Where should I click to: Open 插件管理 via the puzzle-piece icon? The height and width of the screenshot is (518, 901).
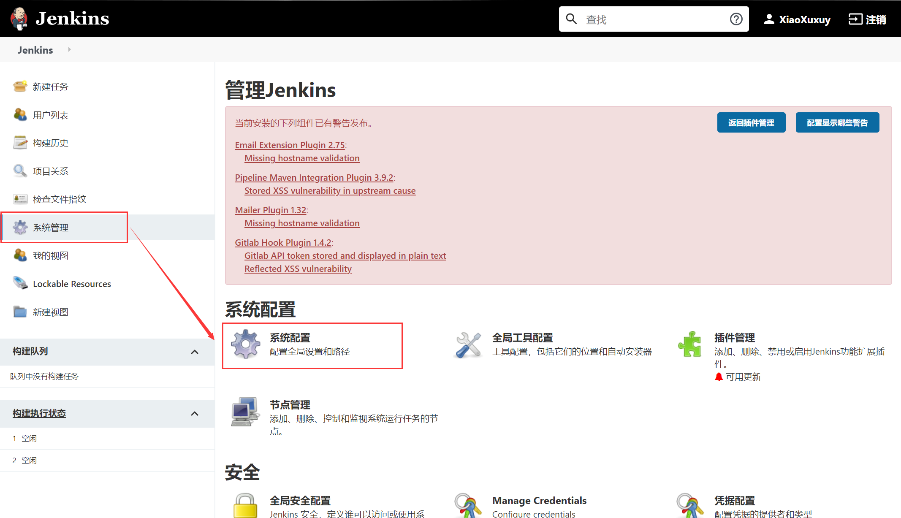point(690,344)
